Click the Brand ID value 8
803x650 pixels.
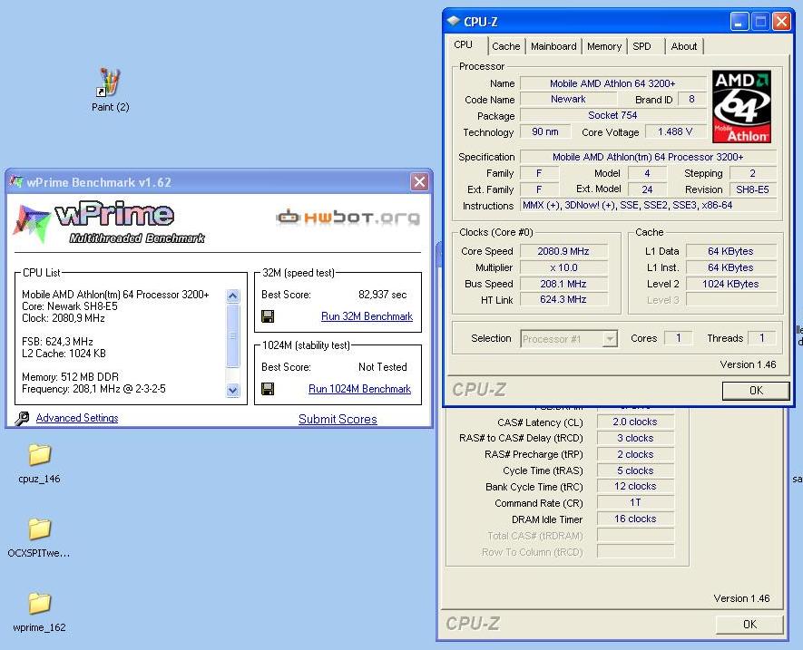pyautogui.click(x=691, y=100)
